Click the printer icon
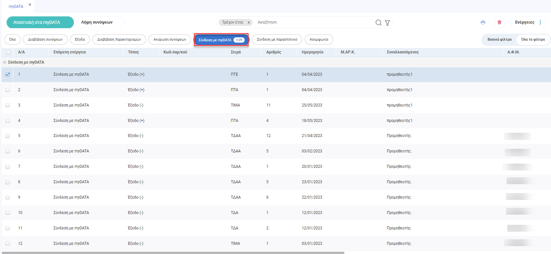551x254 pixels. click(x=483, y=22)
